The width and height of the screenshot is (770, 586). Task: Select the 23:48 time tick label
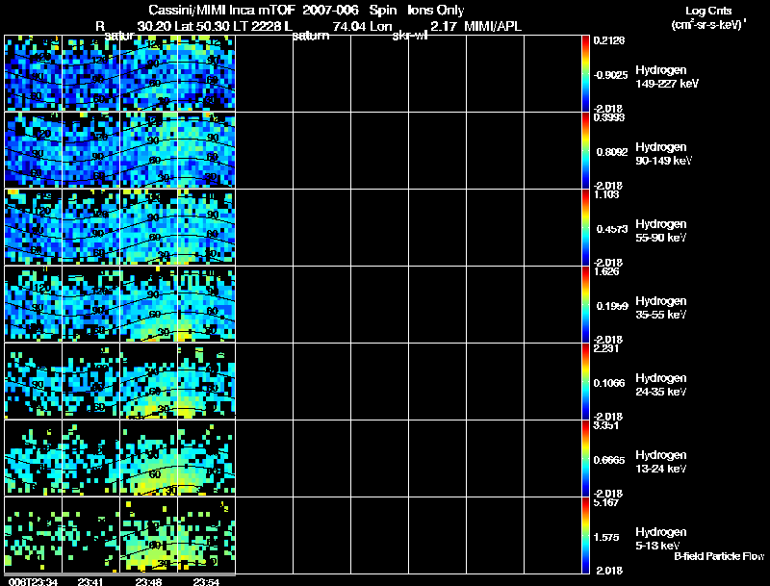coord(148,581)
